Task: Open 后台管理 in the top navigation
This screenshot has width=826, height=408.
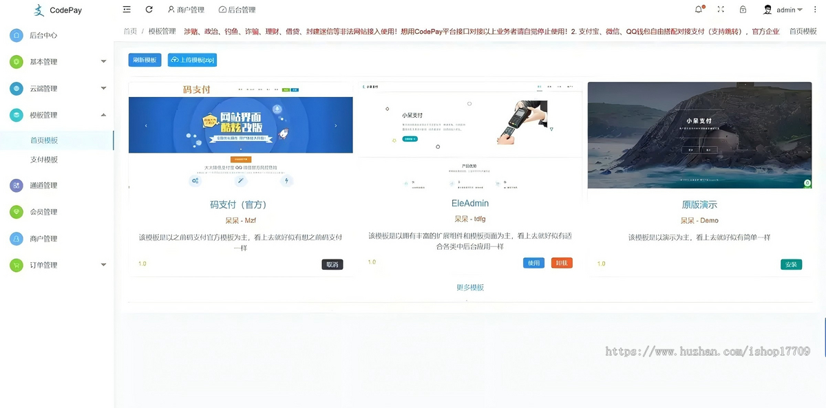Action: pos(237,10)
